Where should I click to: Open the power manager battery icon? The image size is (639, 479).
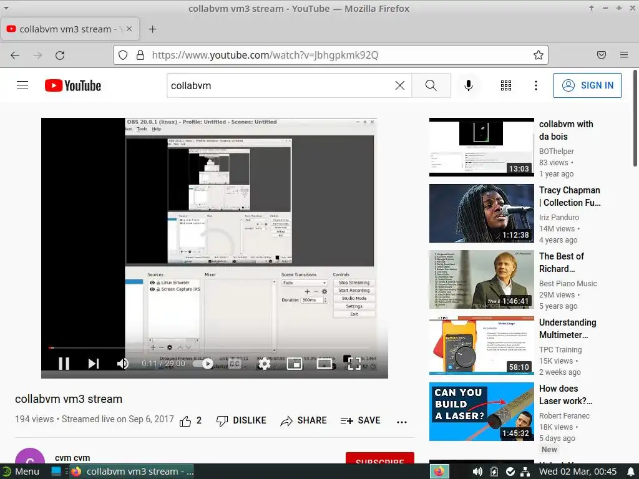click(x=494, y=472)
